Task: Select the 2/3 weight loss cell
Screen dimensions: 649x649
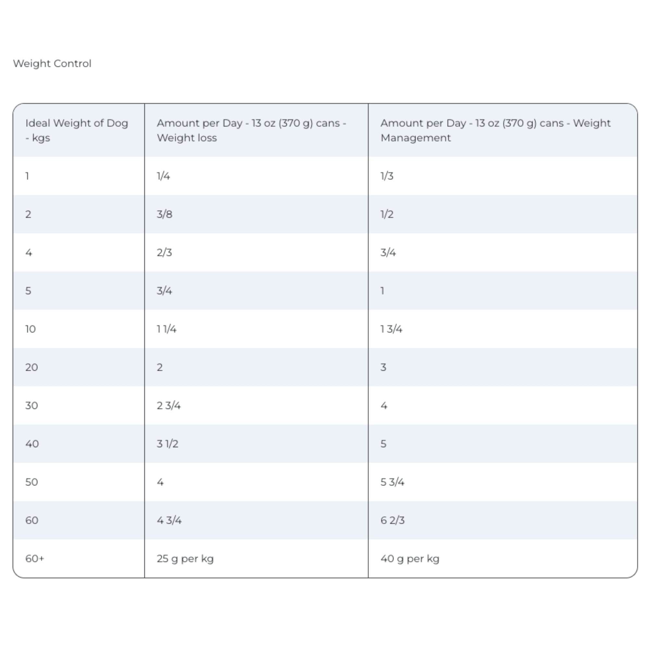Action: 164,252
